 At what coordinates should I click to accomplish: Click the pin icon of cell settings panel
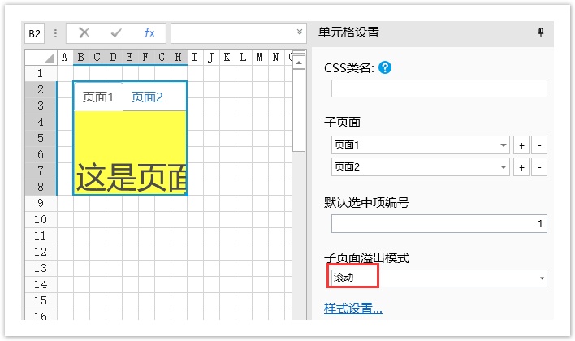(541, 32)
